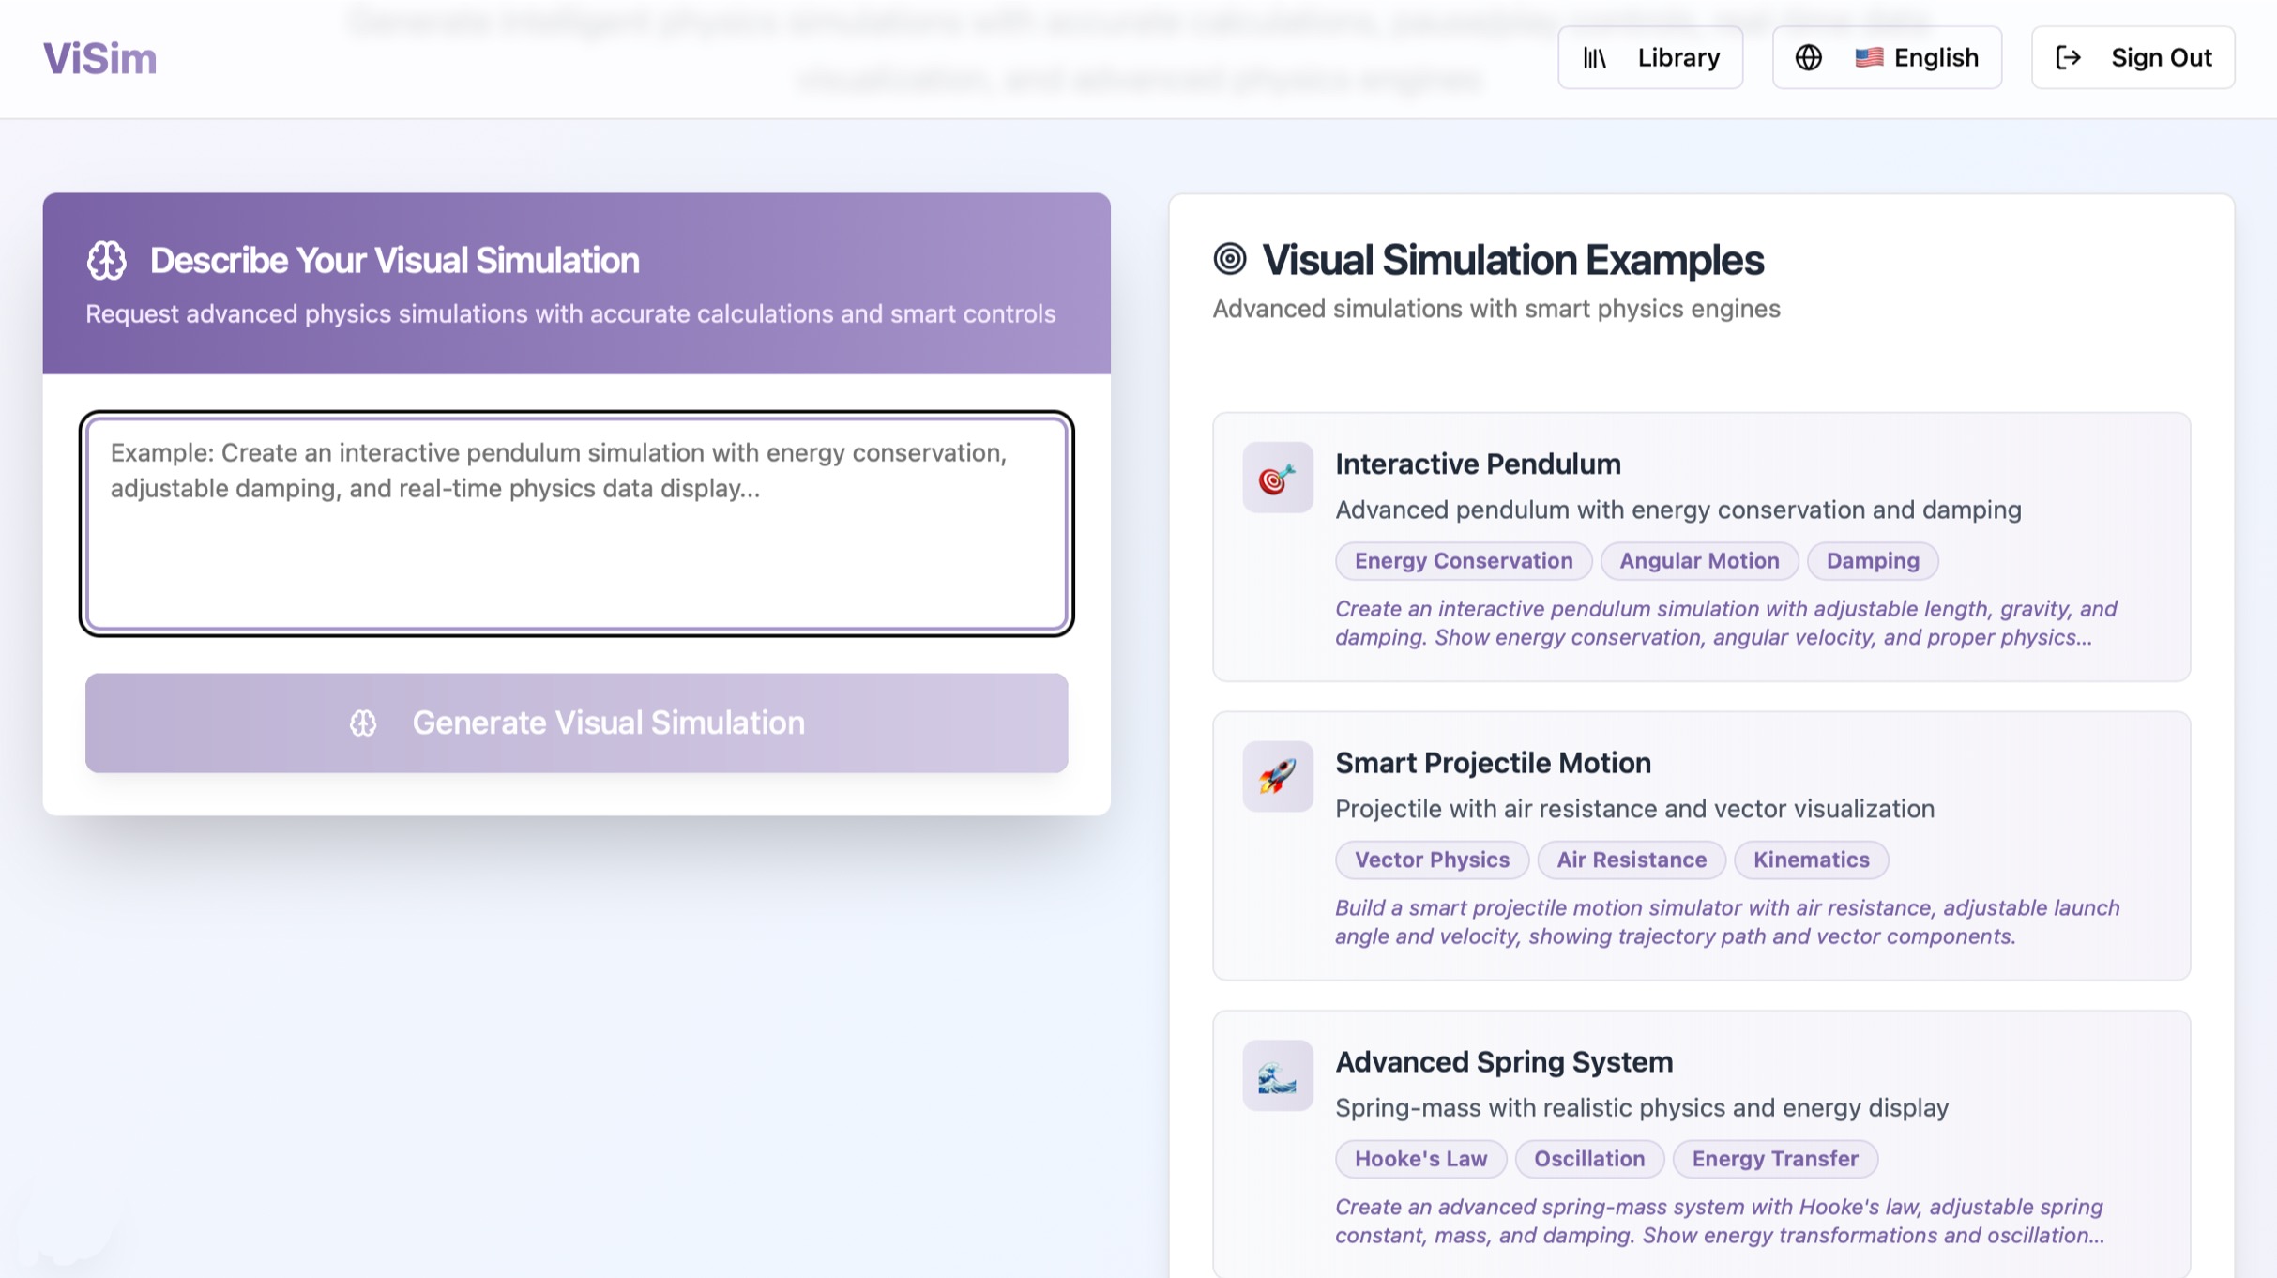
Task: Click the Interactive Pendulum dart icon
Action: (1277, 479)
